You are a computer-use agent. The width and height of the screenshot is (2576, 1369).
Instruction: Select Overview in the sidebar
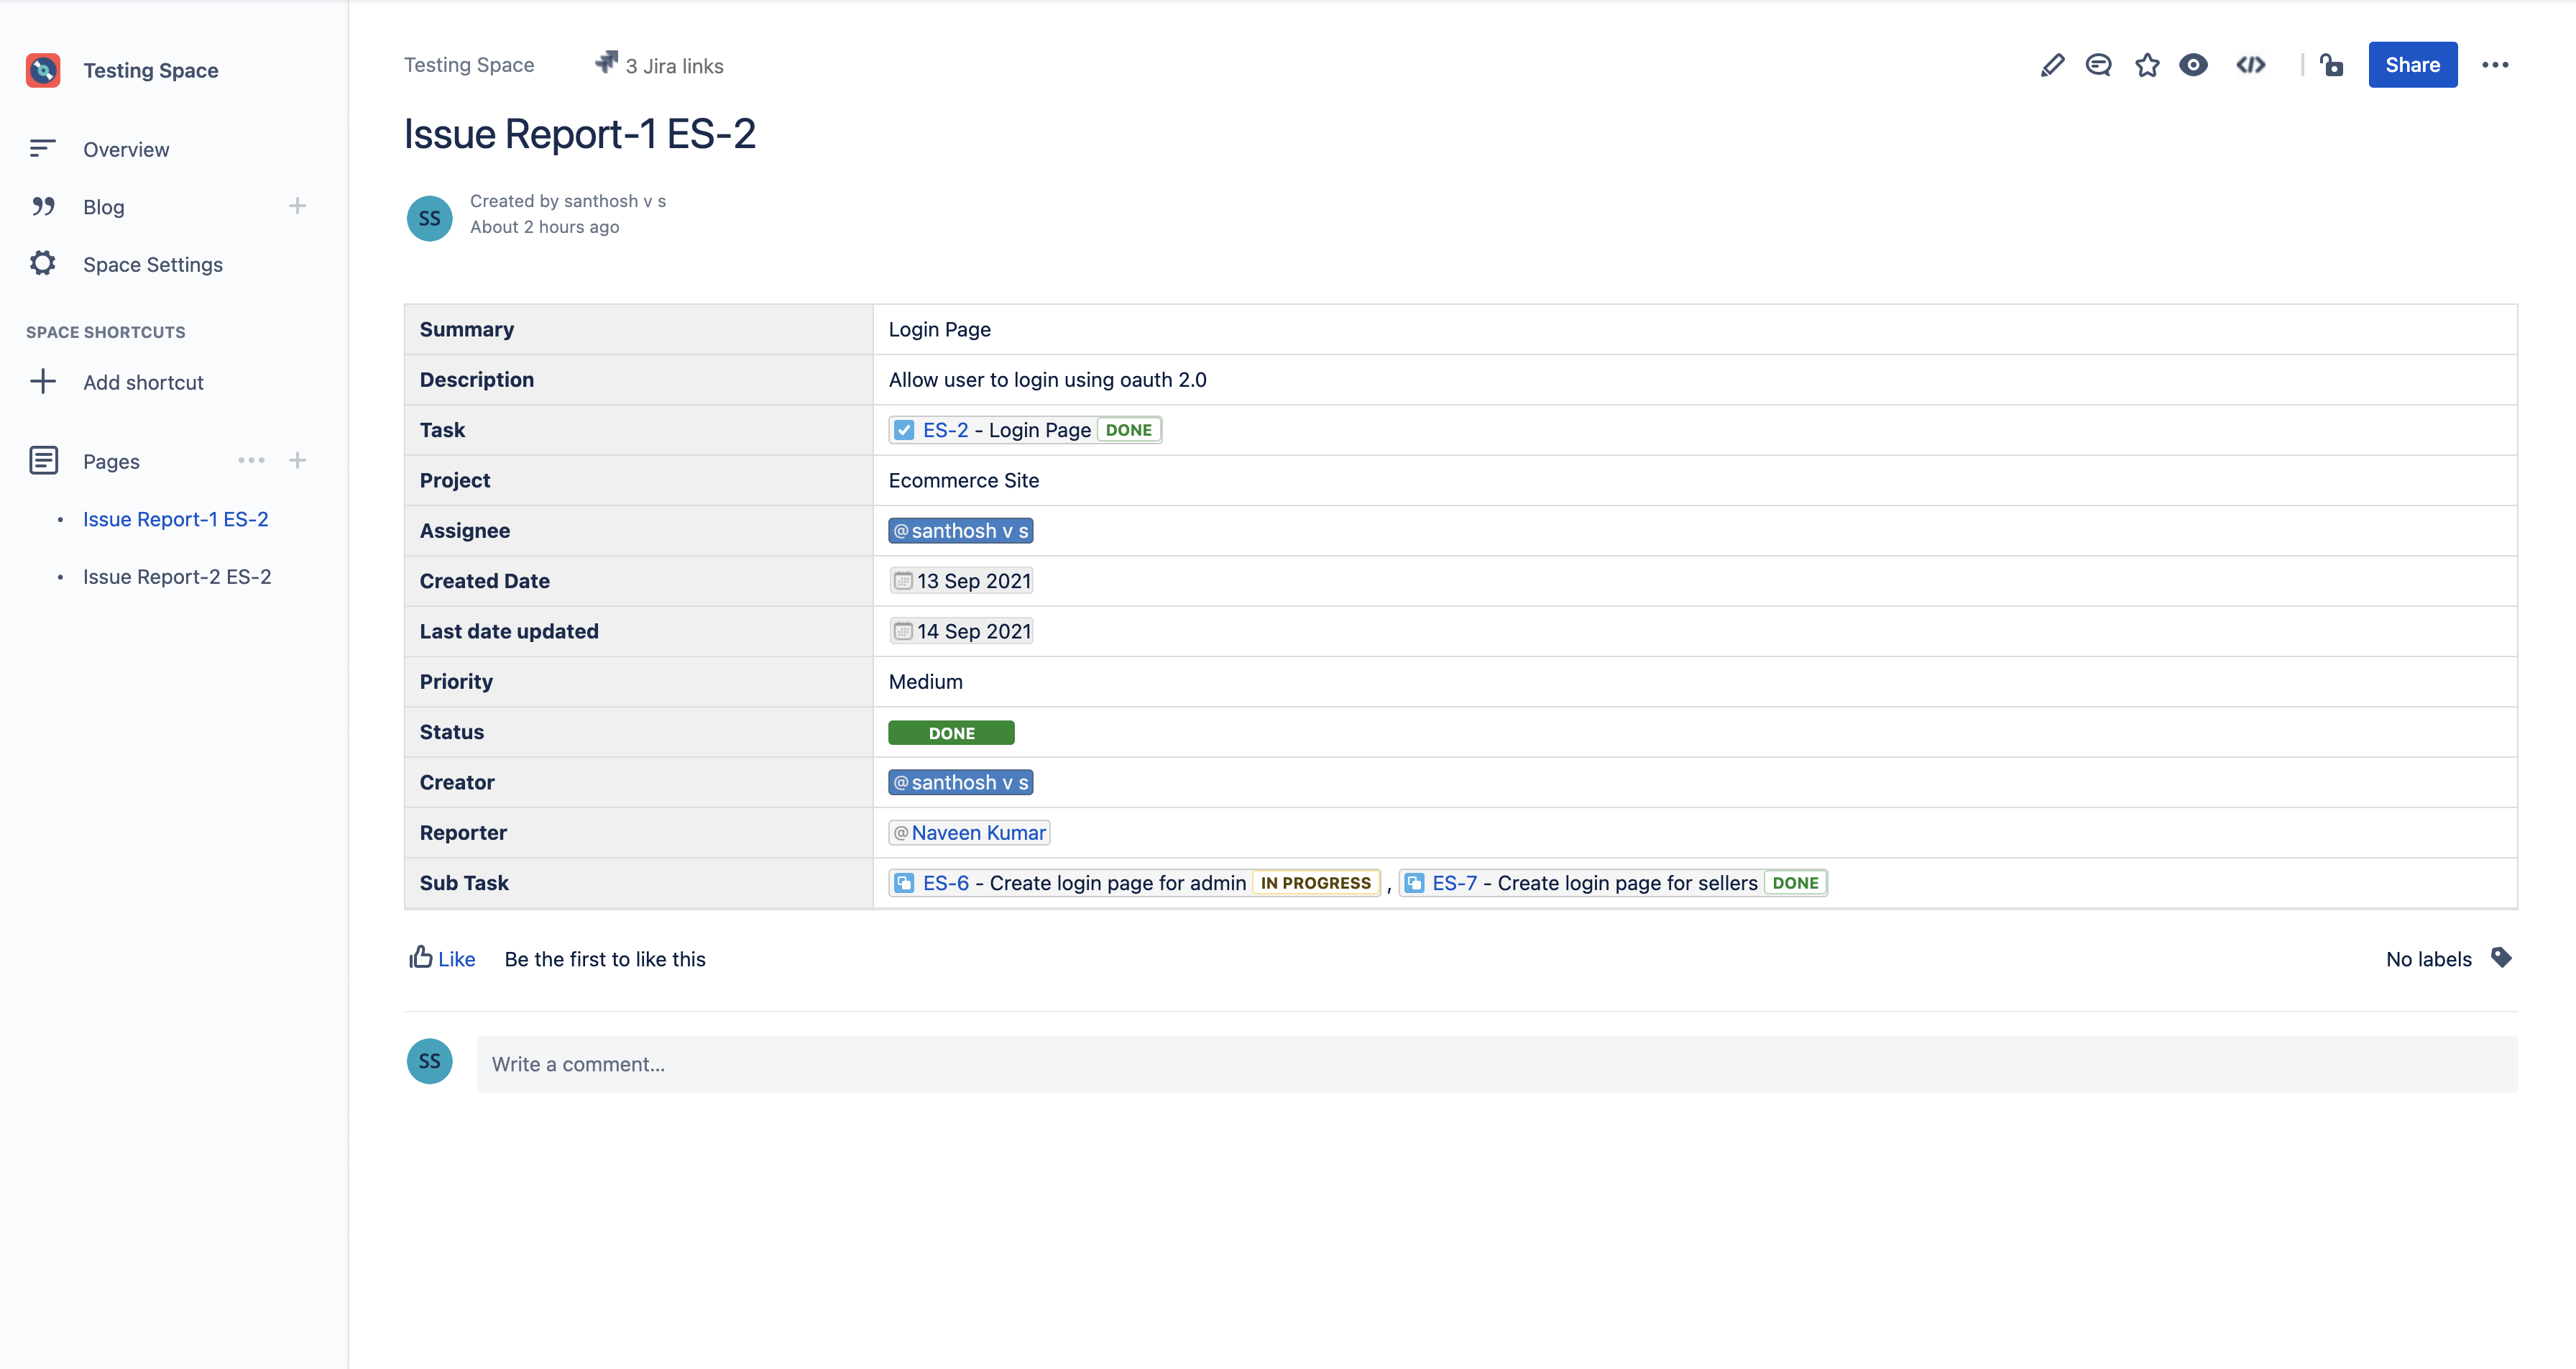(126, 149)
